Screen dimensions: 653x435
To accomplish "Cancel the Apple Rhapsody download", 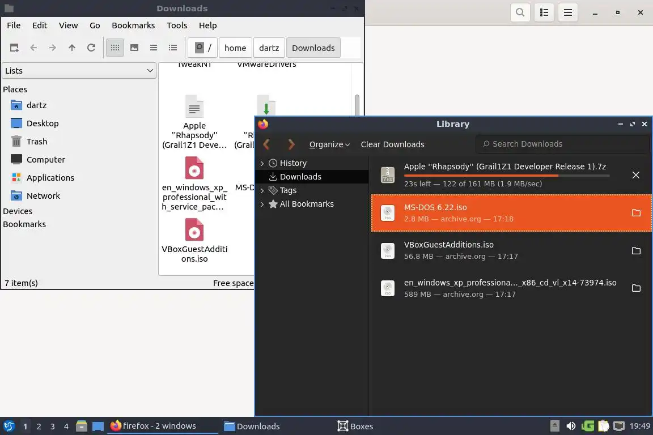I will [x=635, y=175].
